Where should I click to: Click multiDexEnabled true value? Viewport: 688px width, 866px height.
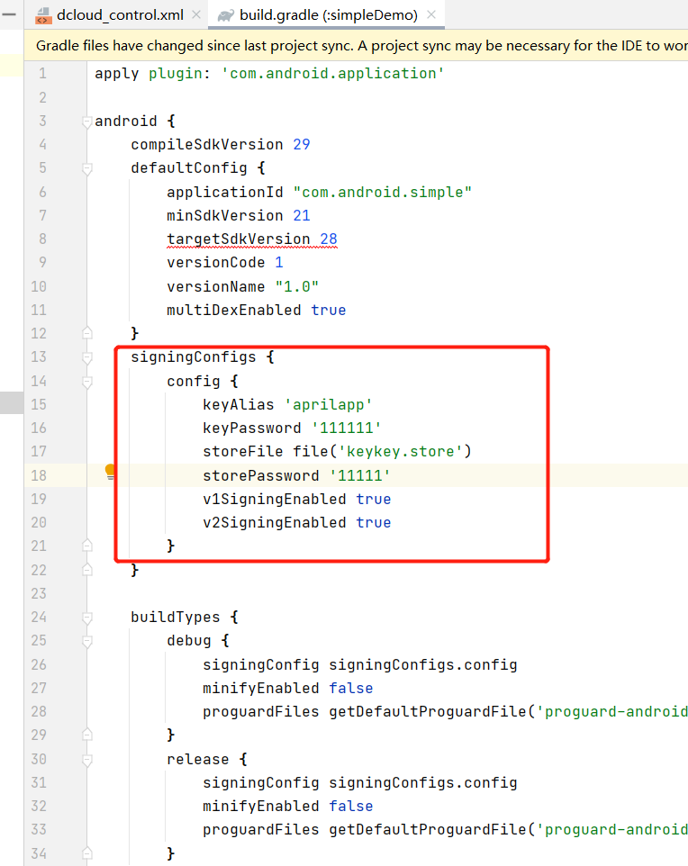pos(329,311)
